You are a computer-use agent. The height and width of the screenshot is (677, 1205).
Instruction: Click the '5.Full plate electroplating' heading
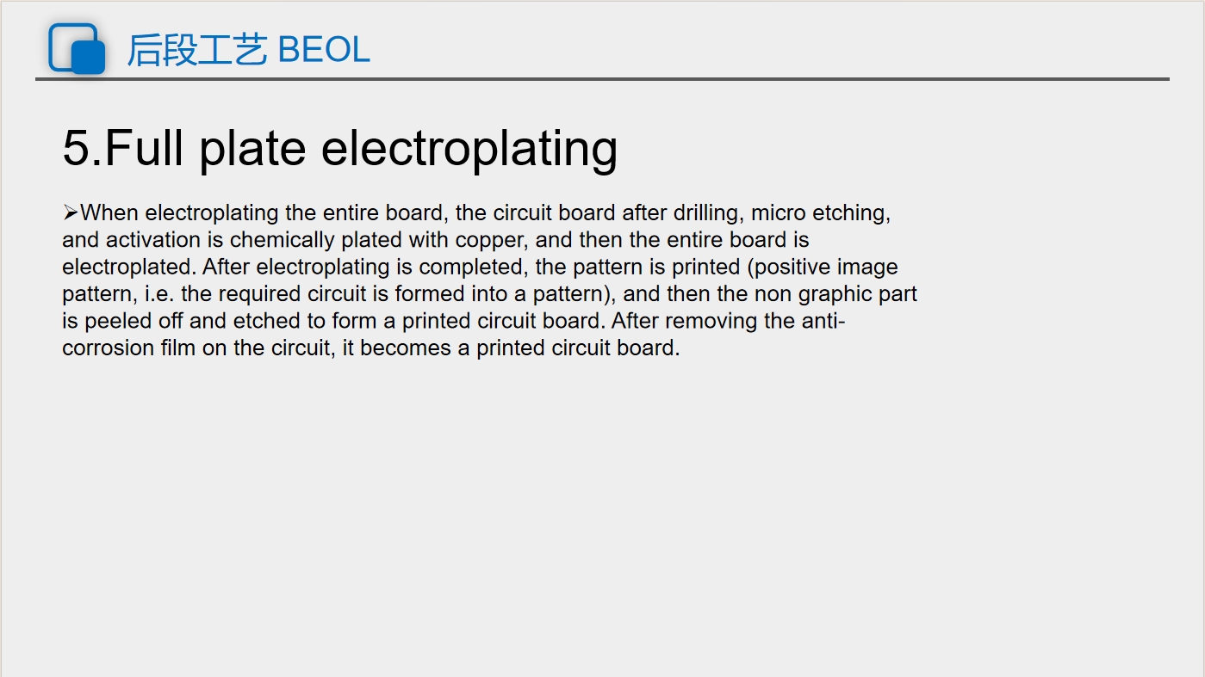pyautogui.click(x=340, y=147)
